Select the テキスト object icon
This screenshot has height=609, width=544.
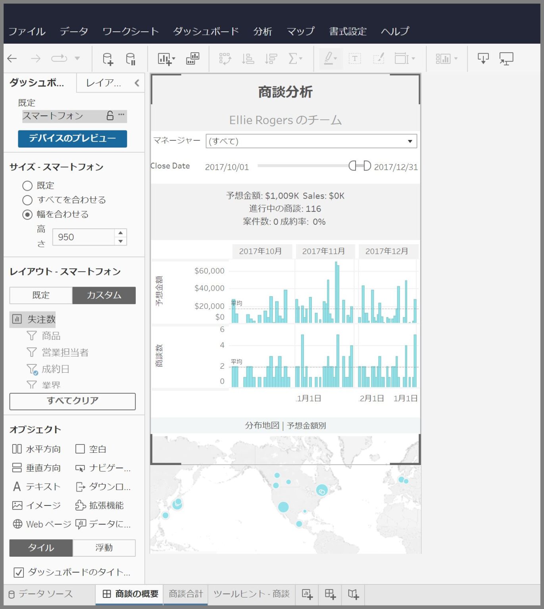click(17, 487)
